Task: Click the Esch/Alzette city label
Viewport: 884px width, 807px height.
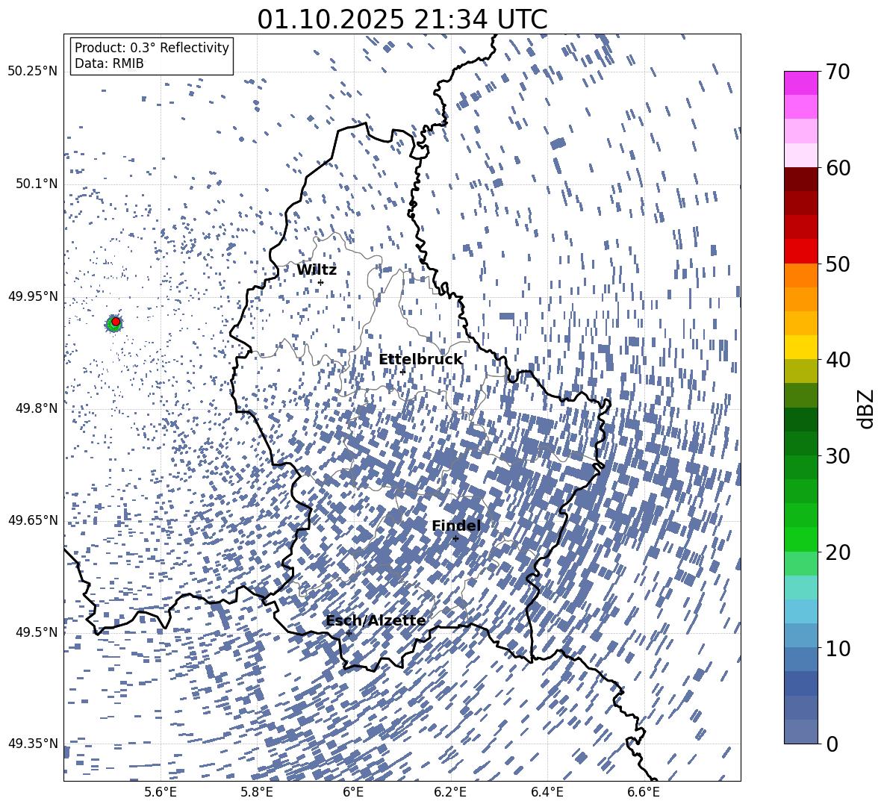Action: click(376, 621)
